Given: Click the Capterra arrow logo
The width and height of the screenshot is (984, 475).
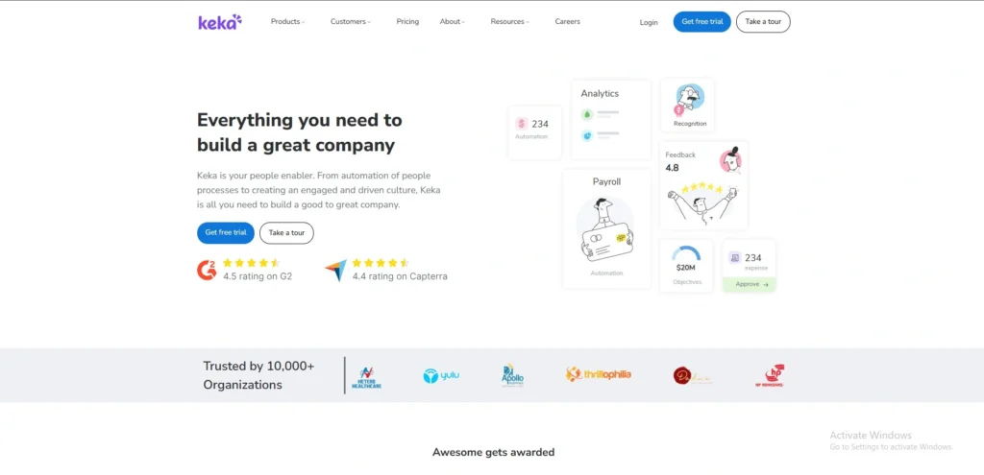Looking at the screenshot, I should 335,270.
